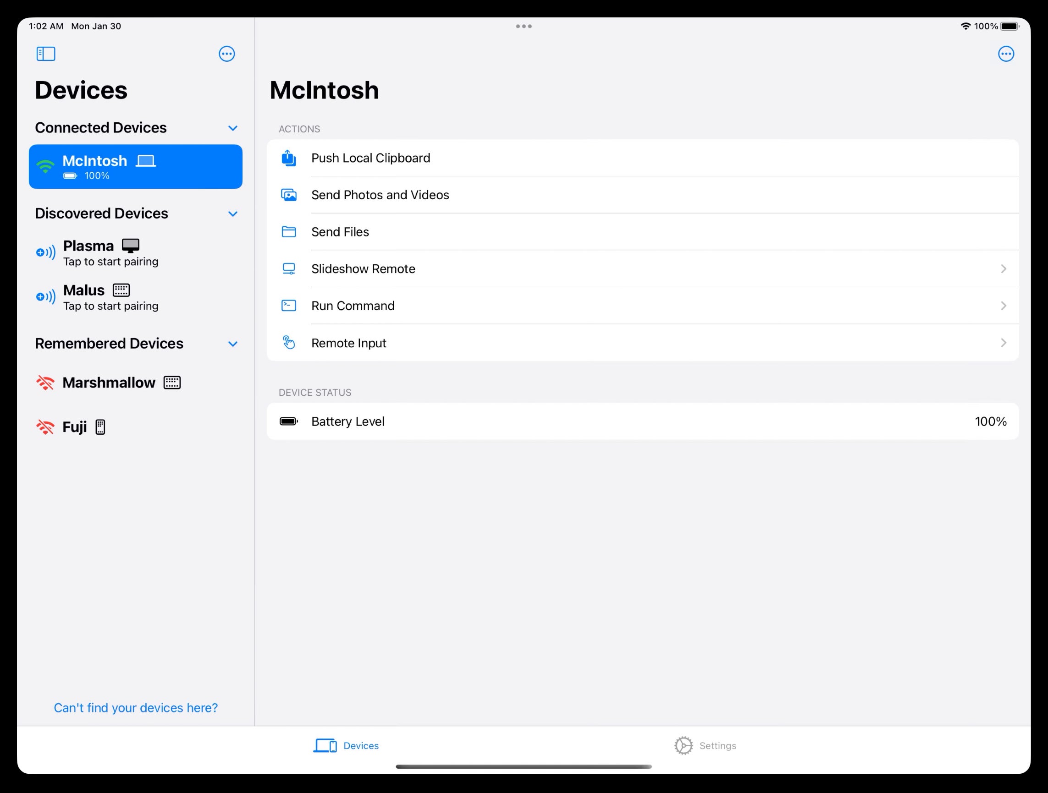Click the Send Photos and Videos icon

coord(288,194)
